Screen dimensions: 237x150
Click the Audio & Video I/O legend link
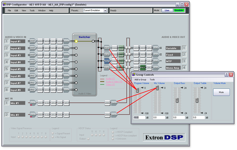click(x=114, y=82)
